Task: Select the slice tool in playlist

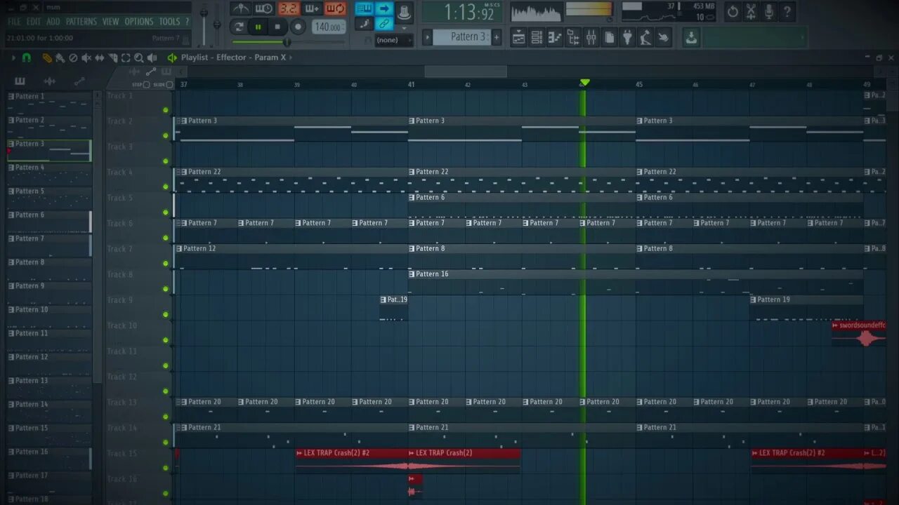Action: 112,58
